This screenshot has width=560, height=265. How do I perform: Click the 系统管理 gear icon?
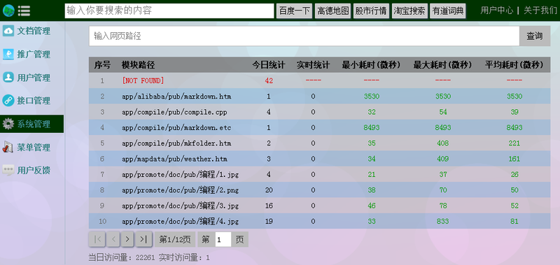coord(8,124)
